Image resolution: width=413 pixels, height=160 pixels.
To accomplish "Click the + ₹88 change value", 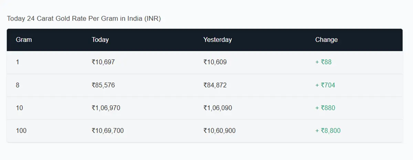I will 323,62.
